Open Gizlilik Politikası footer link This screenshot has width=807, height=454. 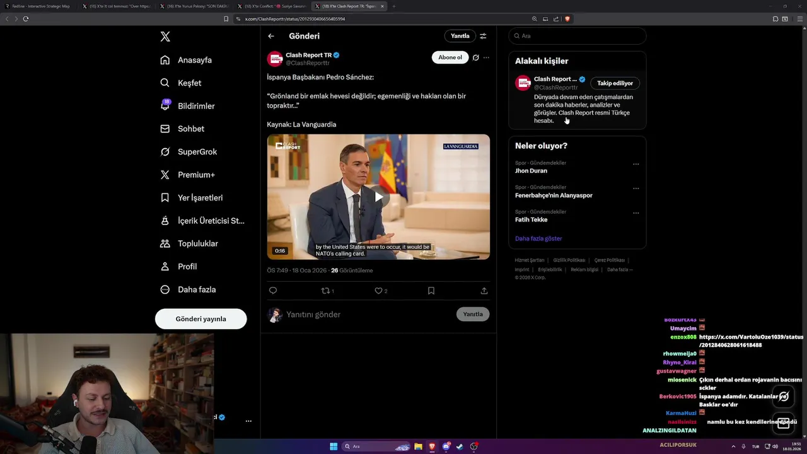(569, 260)
